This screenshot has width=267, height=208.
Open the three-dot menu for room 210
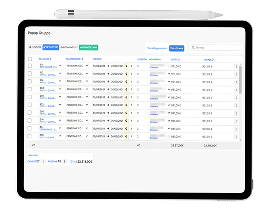click(x=236, y=98)
